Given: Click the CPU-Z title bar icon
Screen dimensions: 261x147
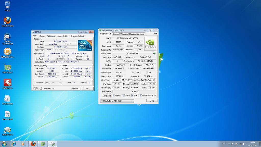Looking at the screenshot, I should click(33, 32).
